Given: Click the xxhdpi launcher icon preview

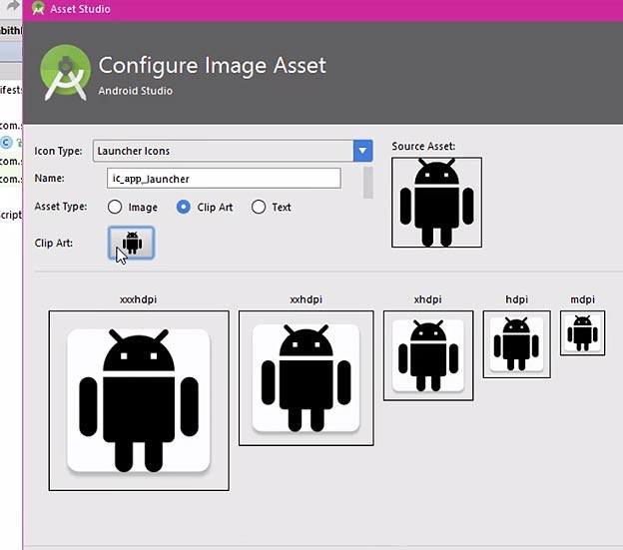Looking at the screenshot, I should tap(306, 378).
